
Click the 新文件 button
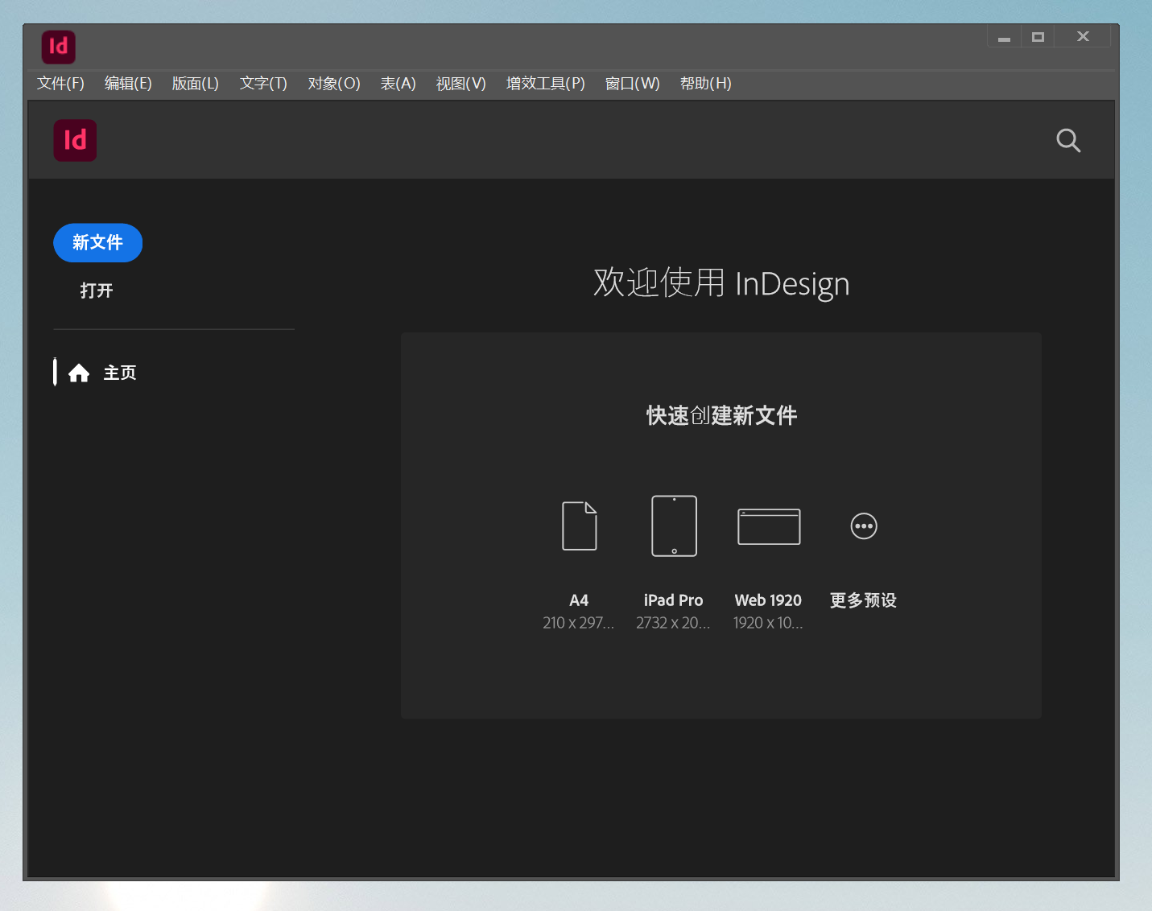(97, 242)
